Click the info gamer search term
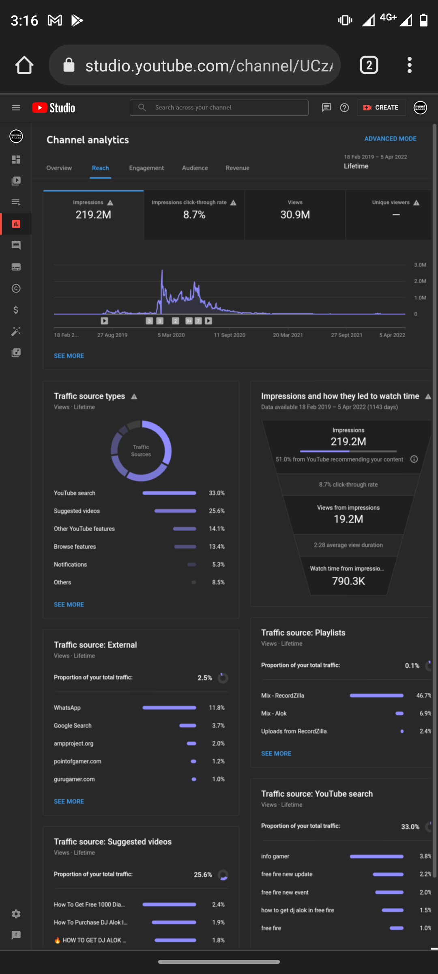Screen dimensions: 438x974 275,856
